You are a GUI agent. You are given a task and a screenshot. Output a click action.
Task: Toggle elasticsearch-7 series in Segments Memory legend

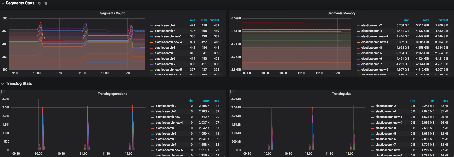coord(372,64)
